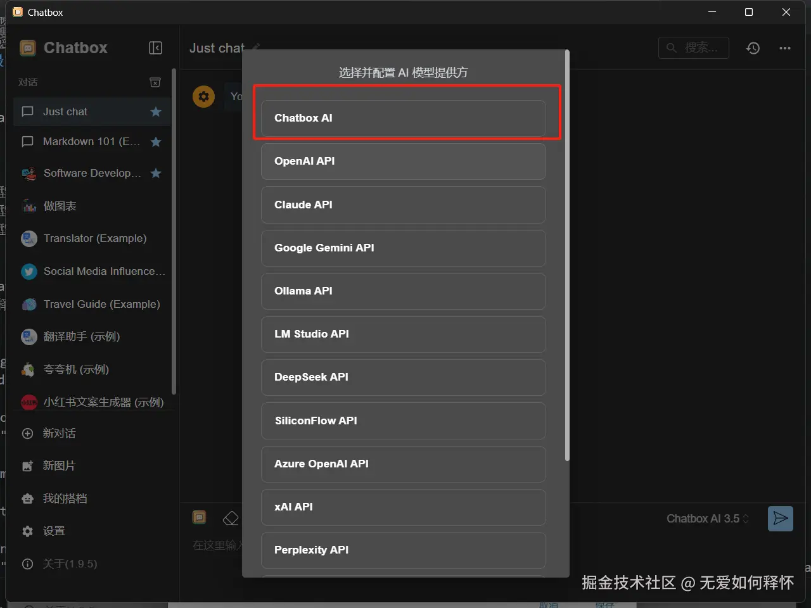Click the pencil icon beside Just chat
The height and width of the screenshot is (608, 811).
pyautogui.click(x=256, y=47)
